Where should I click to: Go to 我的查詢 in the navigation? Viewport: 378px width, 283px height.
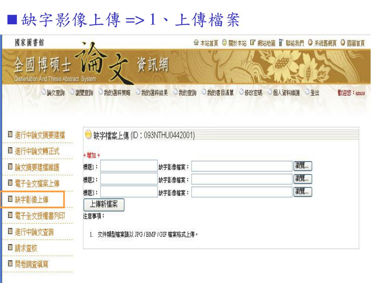click(188, 92)
